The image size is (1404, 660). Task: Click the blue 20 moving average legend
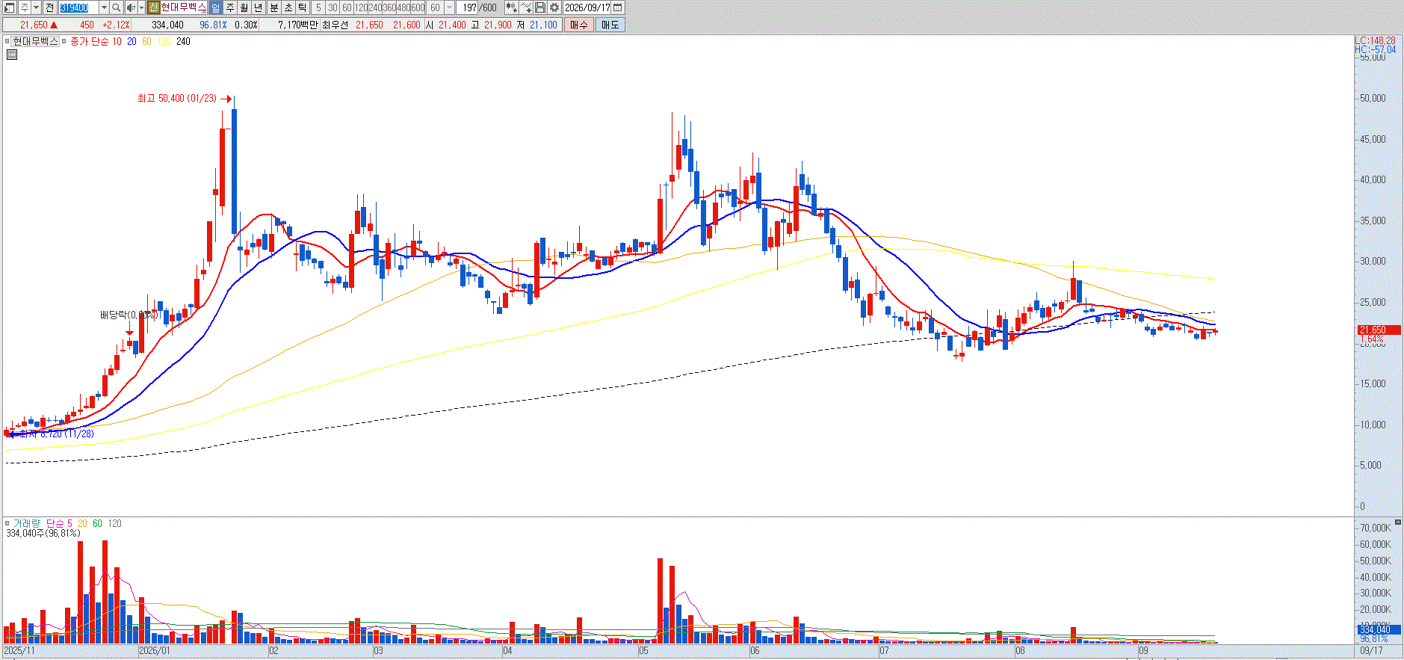click(132, 41)
